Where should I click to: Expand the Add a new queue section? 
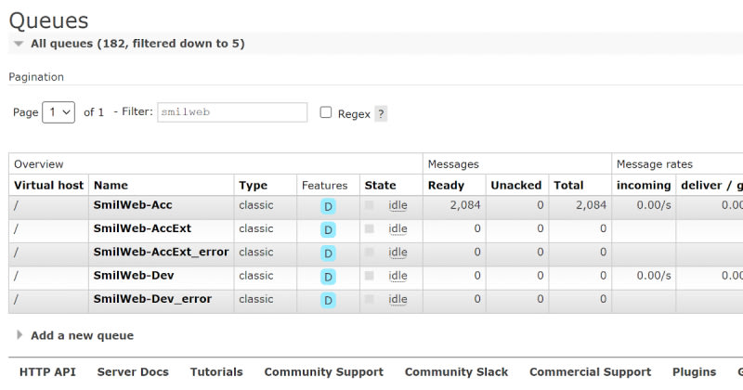pyautogui.click(x=82, y=335)
